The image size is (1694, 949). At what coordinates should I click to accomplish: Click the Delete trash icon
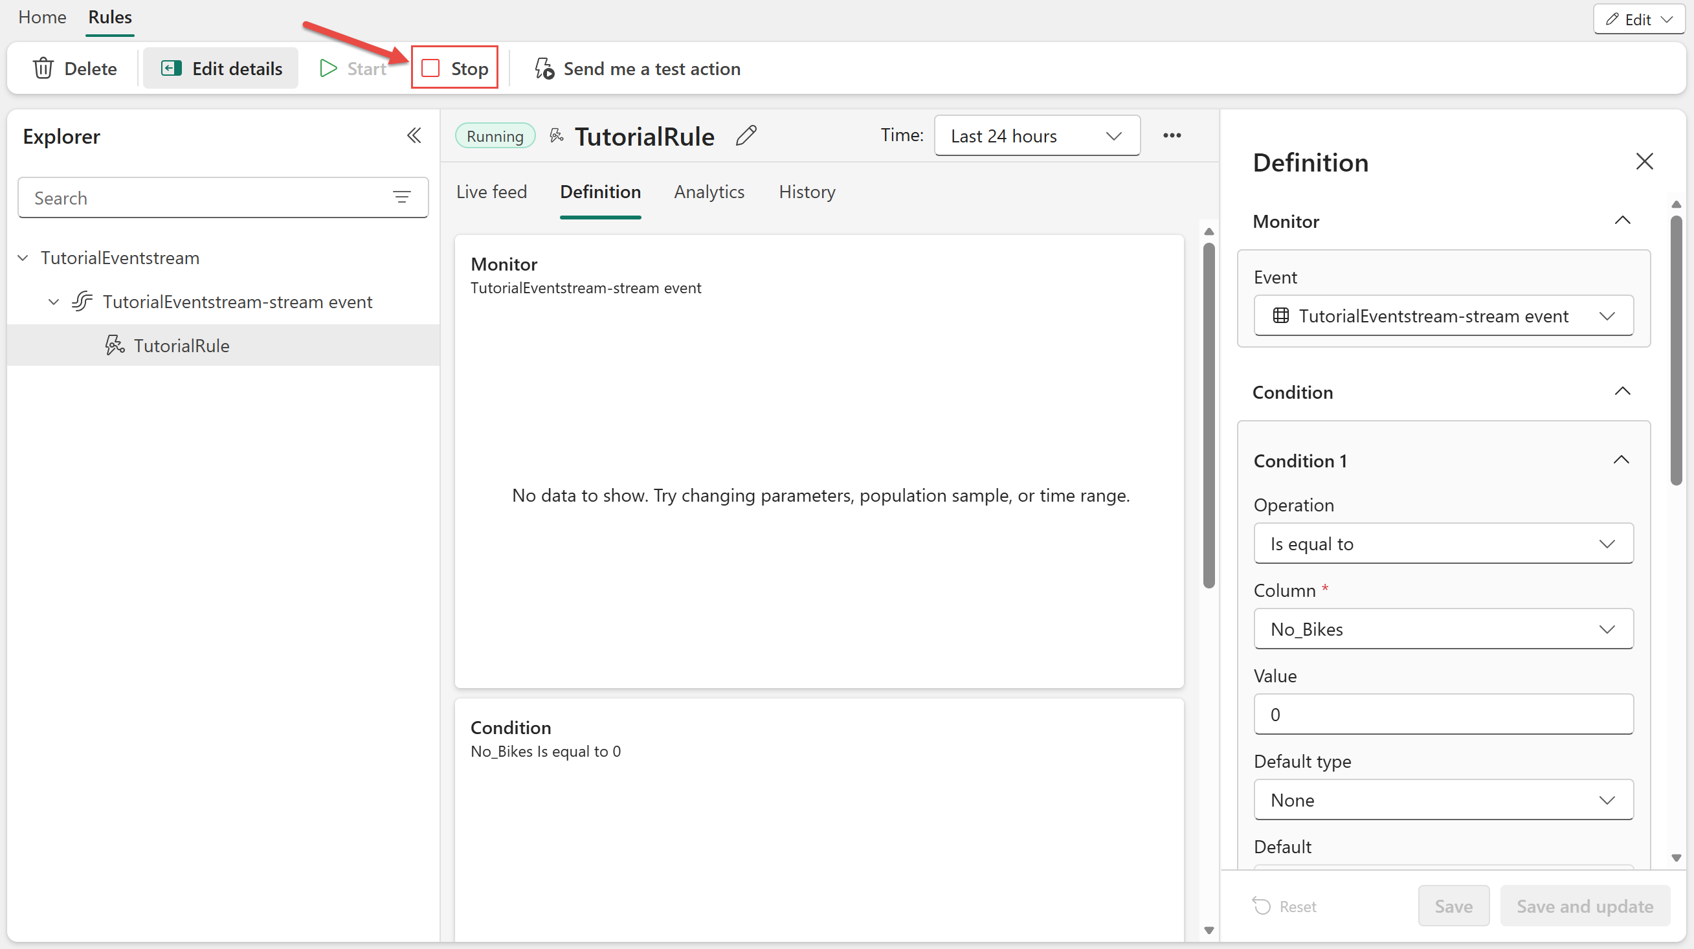point(43,69)
